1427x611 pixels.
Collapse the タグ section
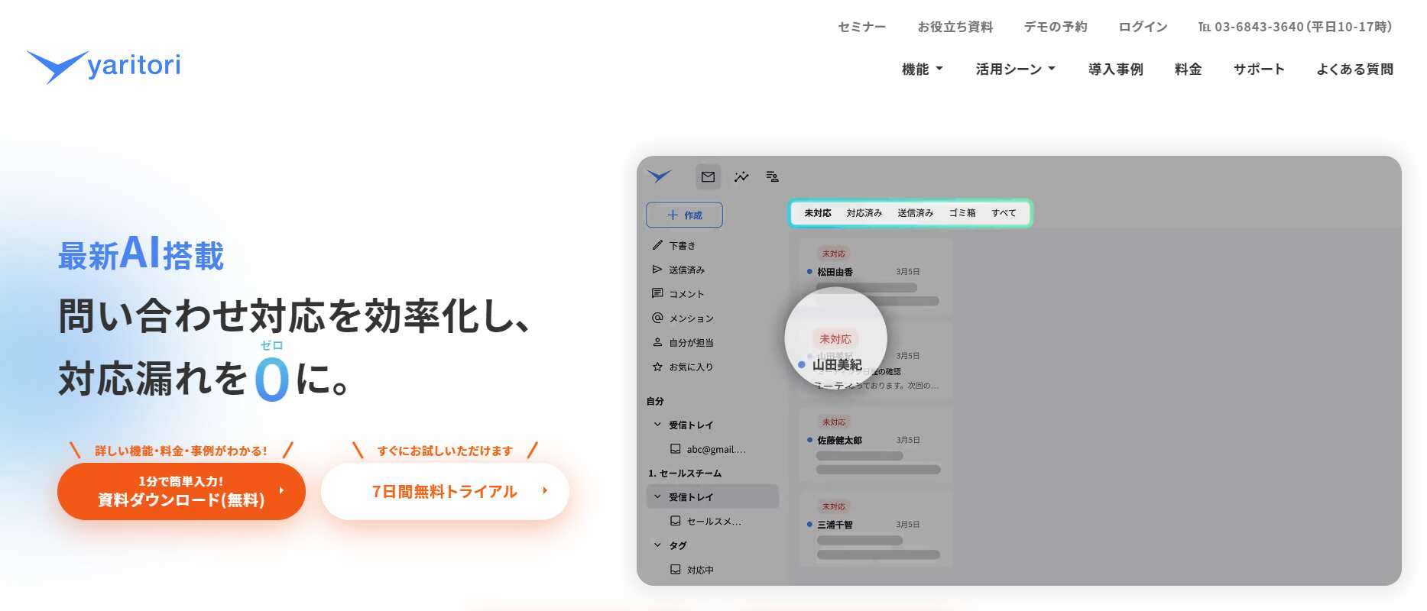(x=657, y=545)
